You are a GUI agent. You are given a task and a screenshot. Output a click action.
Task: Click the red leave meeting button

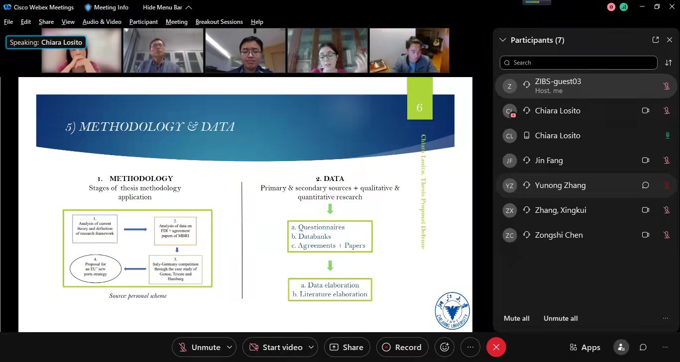click(x=496, y=347)
